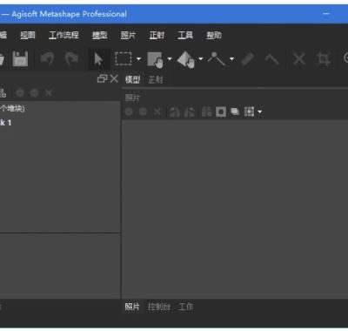This screenshot has height=331, width=348.
Task: Open the Move Region tool dropdown arrow
Action: pos(170,59)
